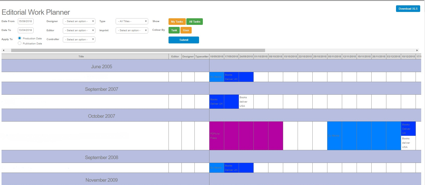Screen dimensions: 425x185
Task: Select Publication Date radio option
Action: pos(20,43)
